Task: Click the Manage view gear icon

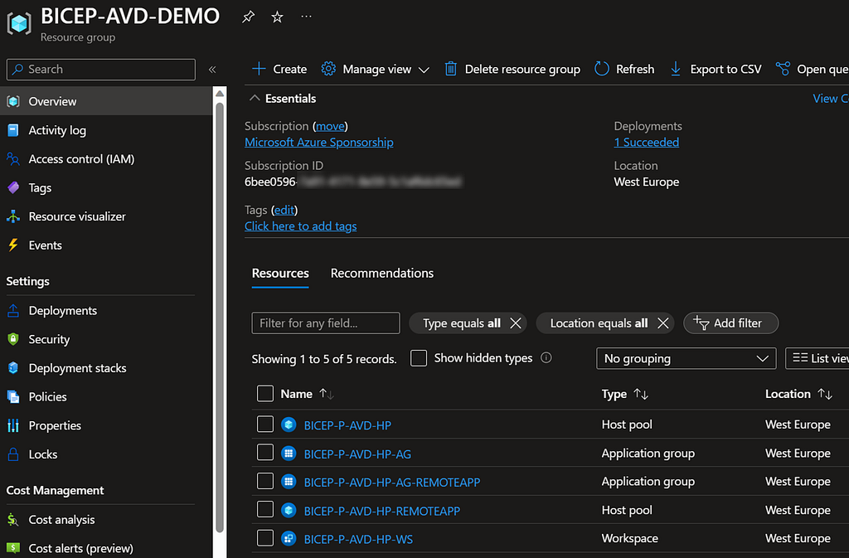Action: [x=328, y=69]
